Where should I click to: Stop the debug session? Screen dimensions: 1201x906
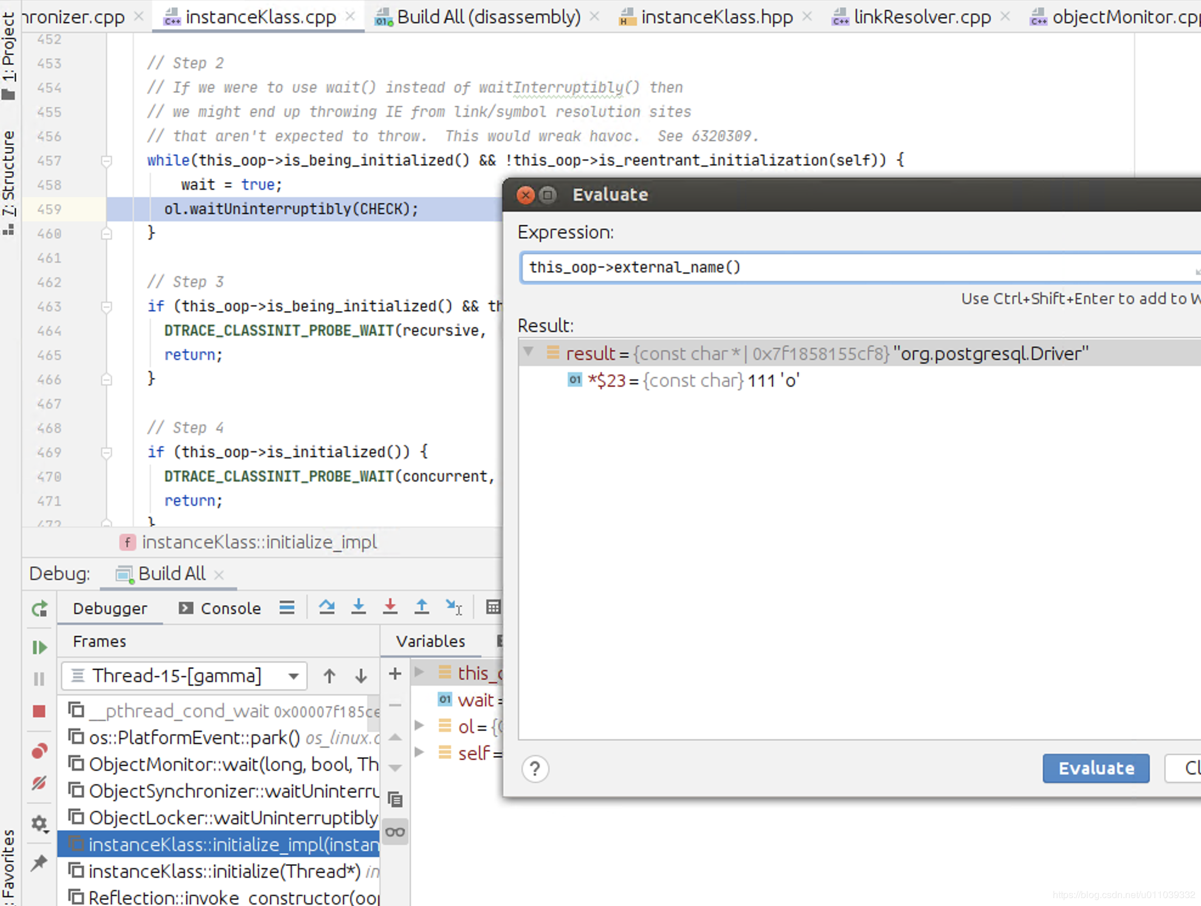40,711
